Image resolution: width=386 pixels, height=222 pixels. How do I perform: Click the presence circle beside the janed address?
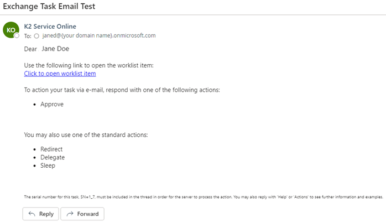[36, 35]
